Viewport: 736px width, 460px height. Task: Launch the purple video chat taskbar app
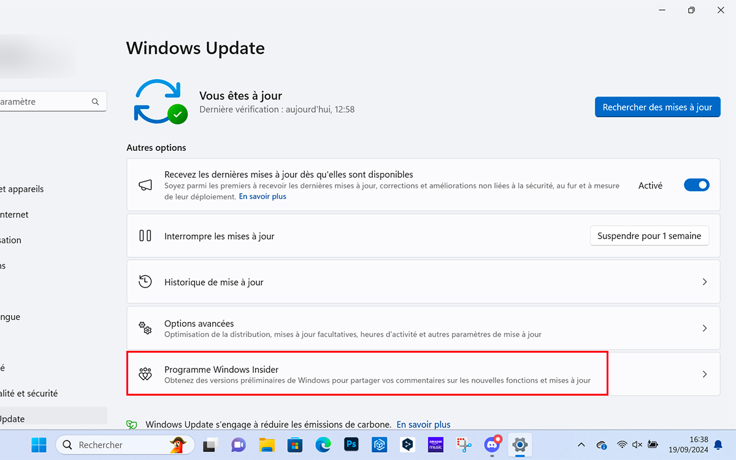coord(239,445)
